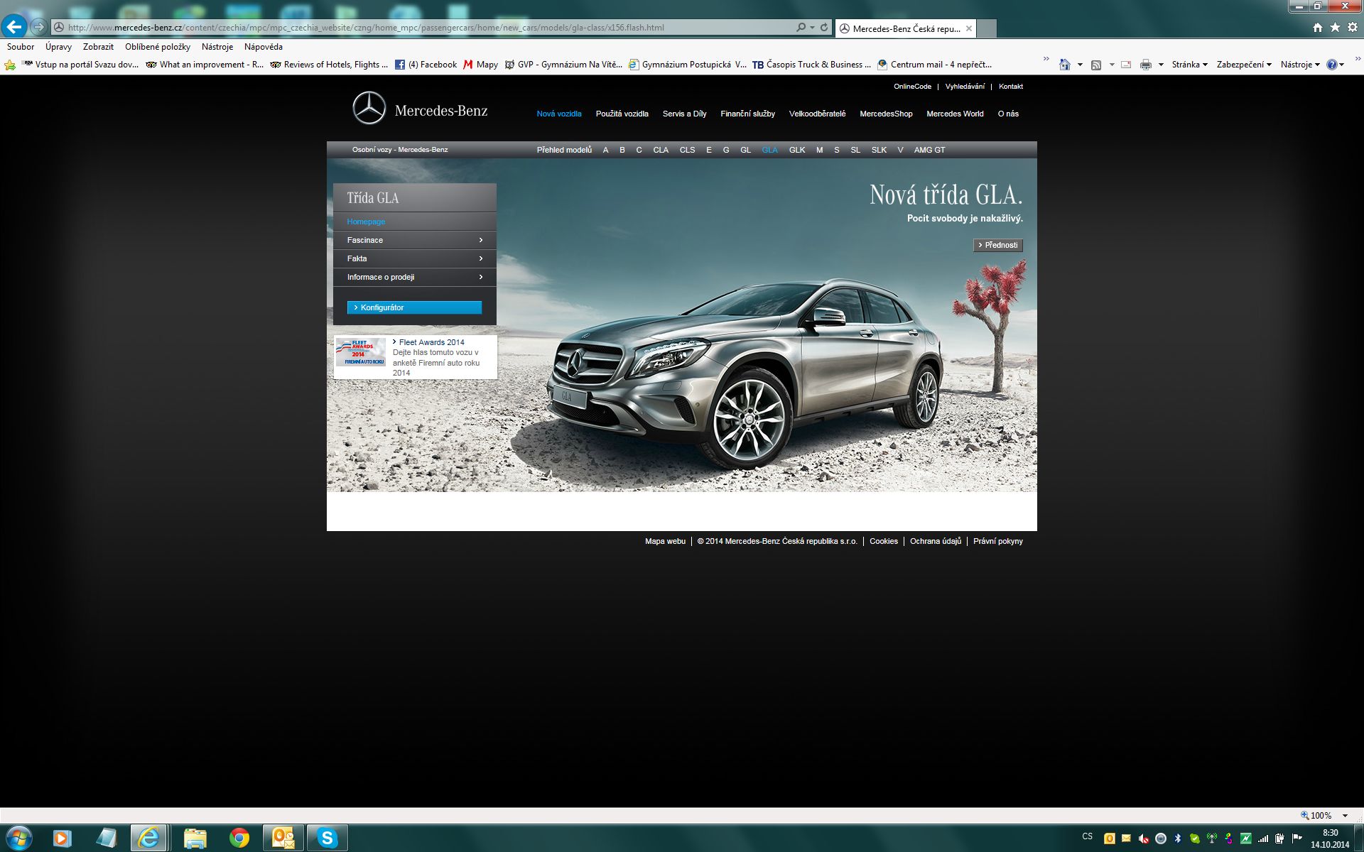This screenshot has height=852, width=1364.
Task: Open the settings gear icon at top right
Action: coord(1353,28)
